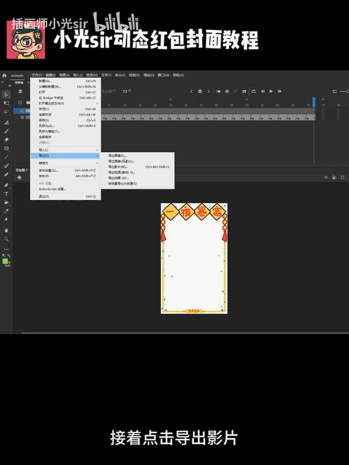Toggle the onion skin button
Image resolution: width=349 pixels, height=465 pixels.
218,91
